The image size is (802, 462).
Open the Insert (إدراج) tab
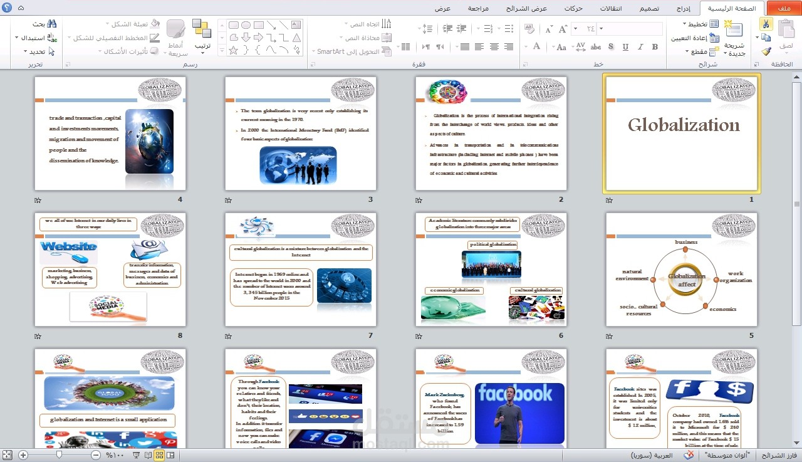coord(684,8)
